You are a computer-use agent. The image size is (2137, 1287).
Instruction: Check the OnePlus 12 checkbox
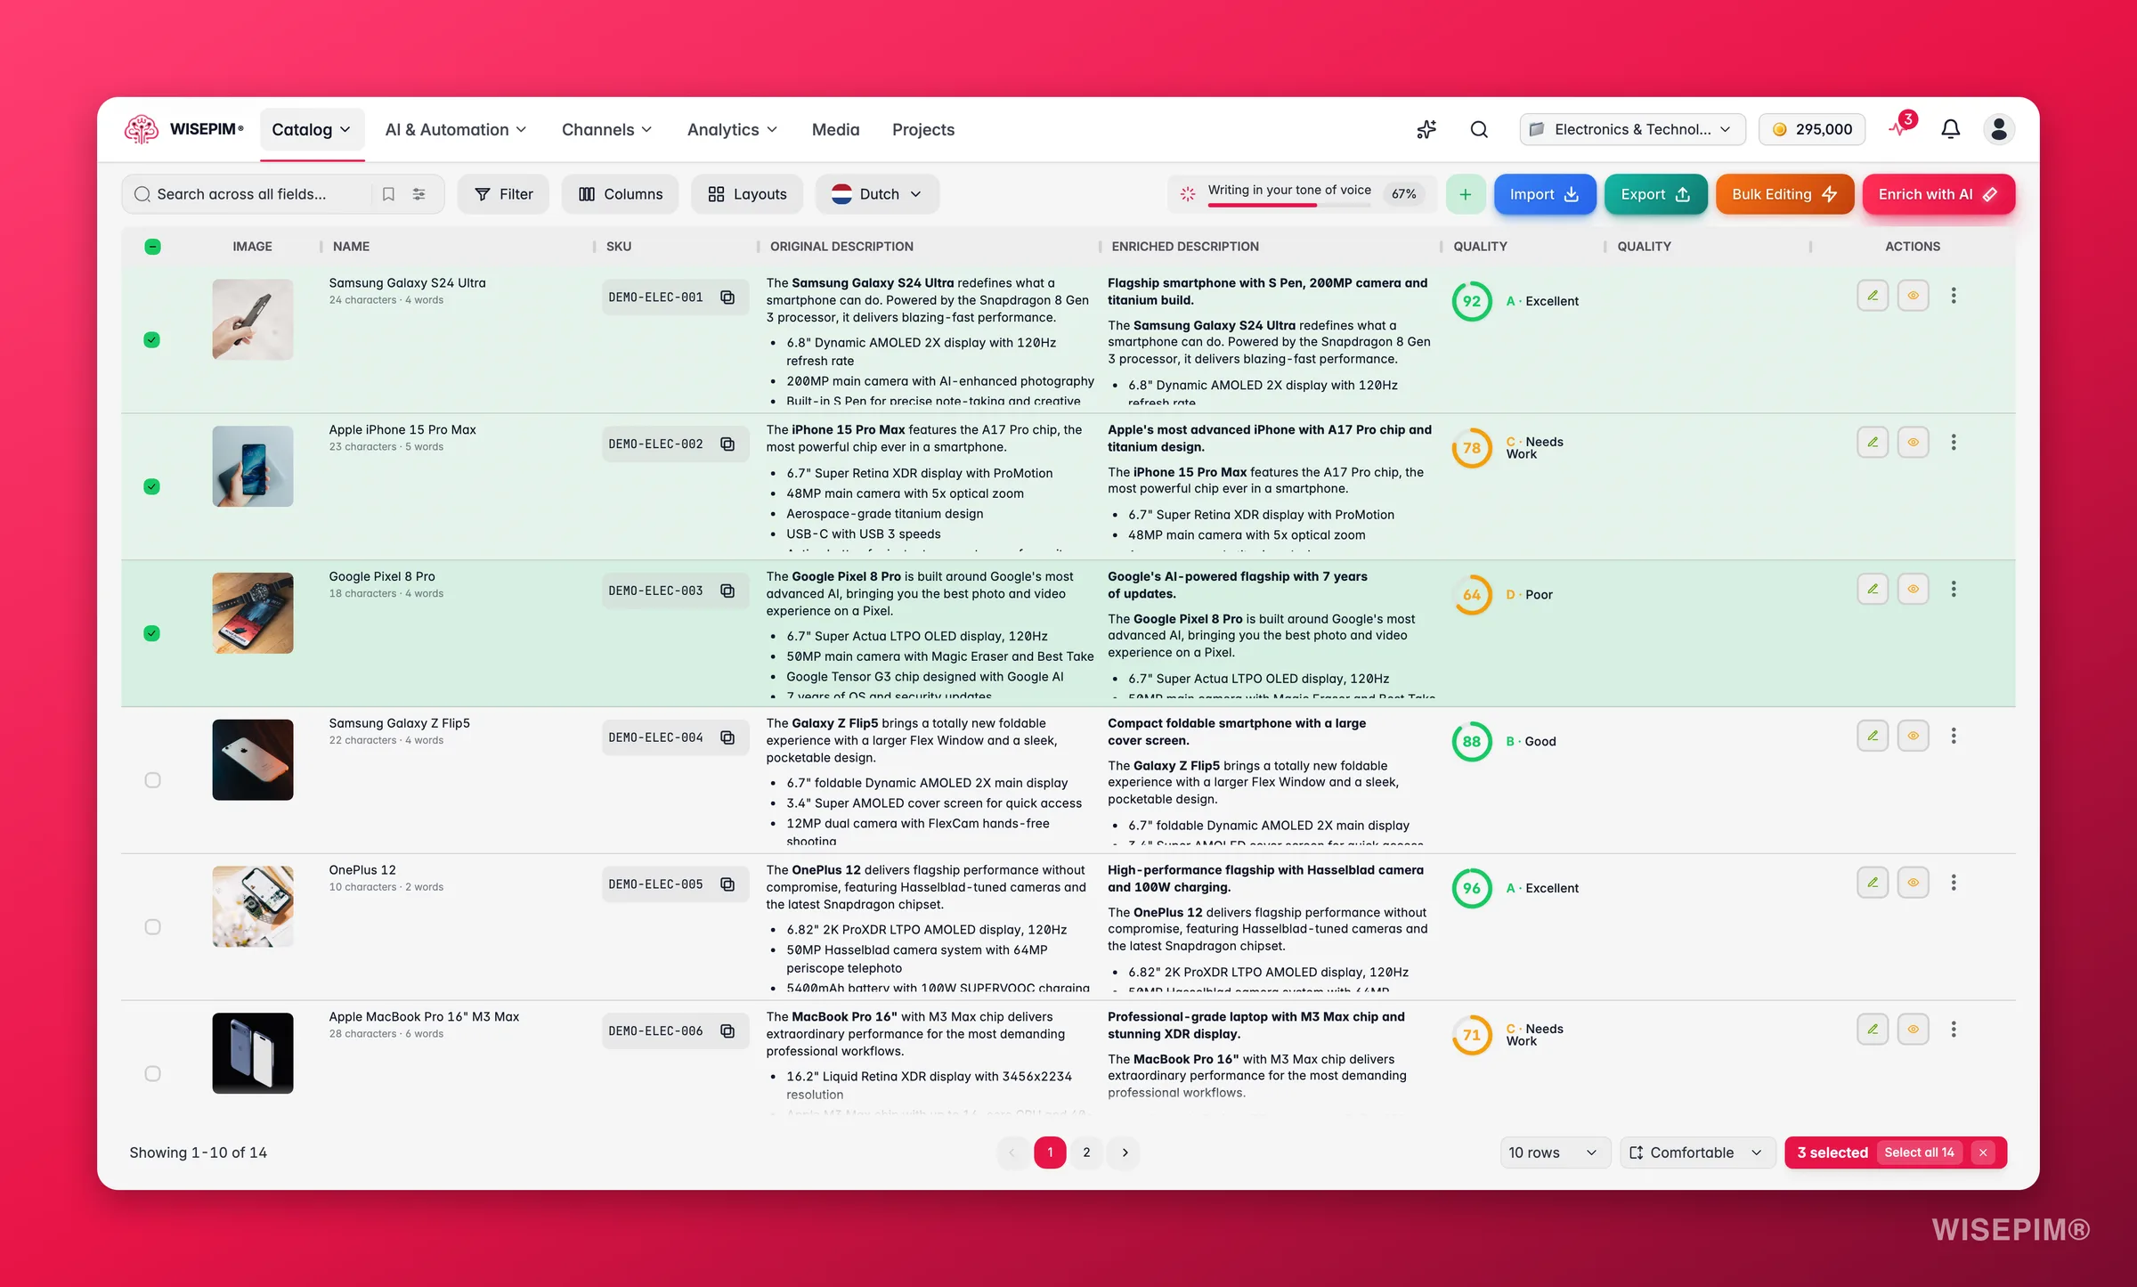pyautogui.click(x=152, y=927)
